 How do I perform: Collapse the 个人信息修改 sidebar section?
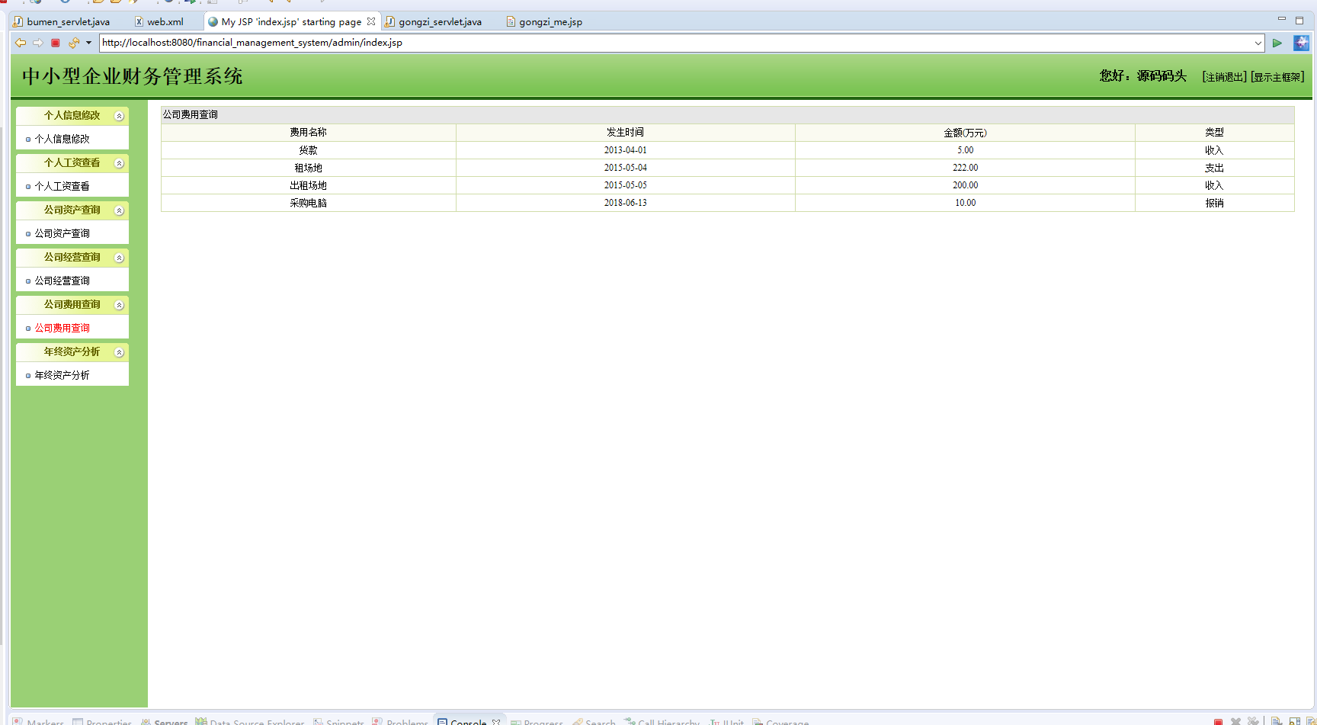click(x=119, y=116)
